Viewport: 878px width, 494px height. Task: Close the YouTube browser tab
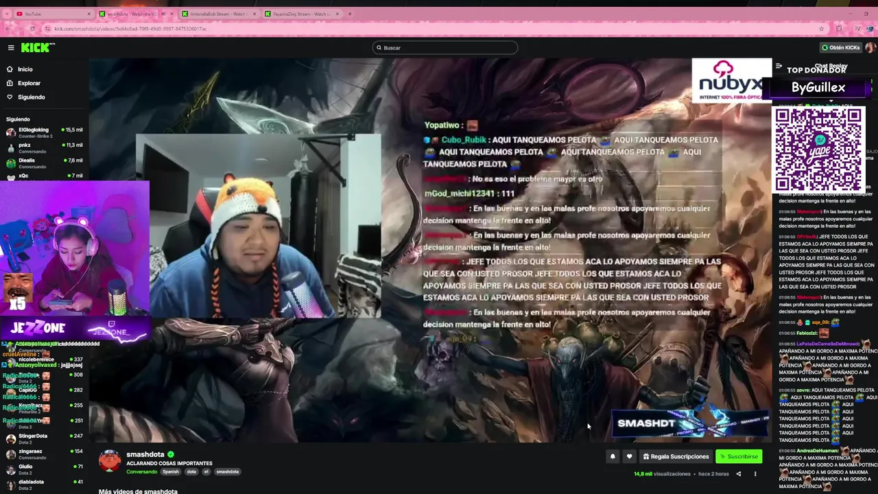(89, 14)
